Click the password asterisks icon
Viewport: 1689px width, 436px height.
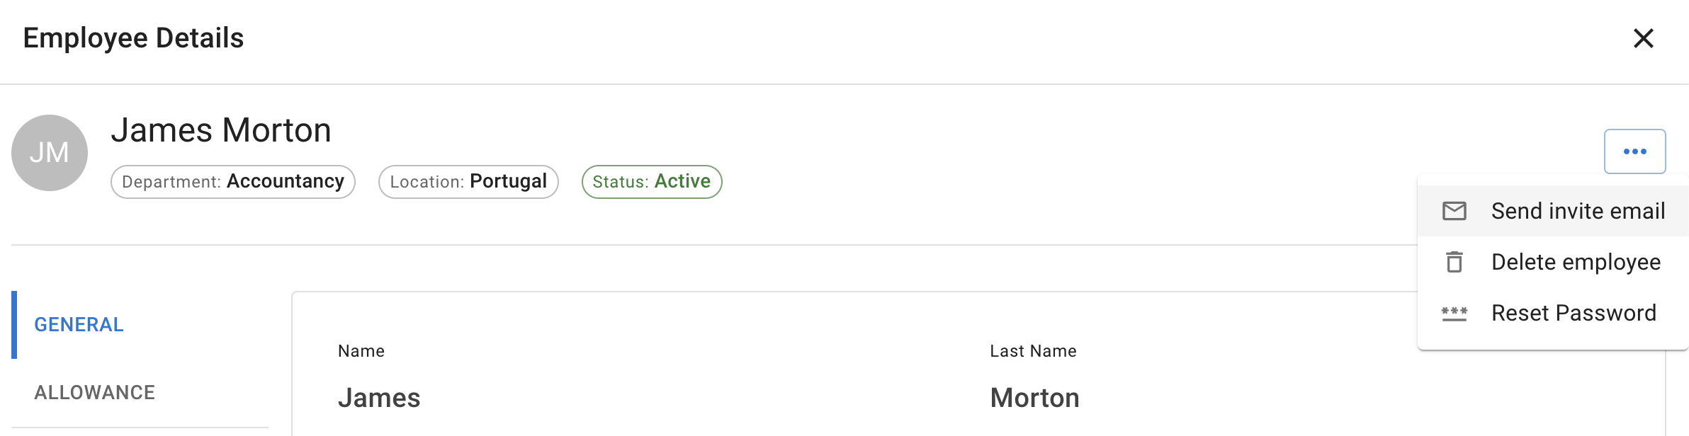coord(1454,313)
